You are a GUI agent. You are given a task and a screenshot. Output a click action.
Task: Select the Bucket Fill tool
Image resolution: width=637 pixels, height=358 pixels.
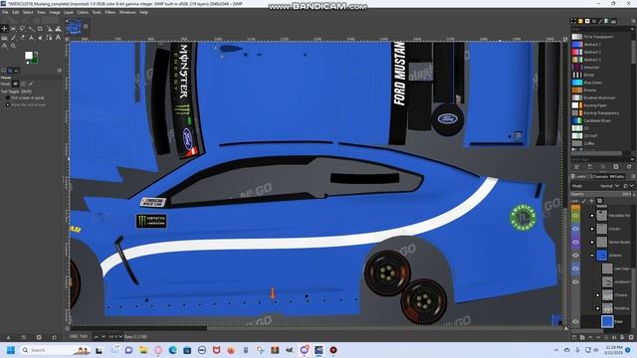point(4,38)
